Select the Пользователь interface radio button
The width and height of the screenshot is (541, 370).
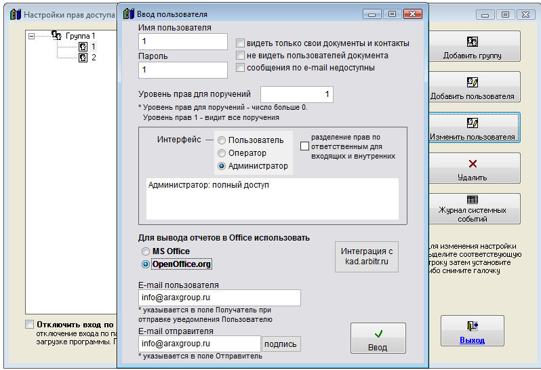click(222, 140)
